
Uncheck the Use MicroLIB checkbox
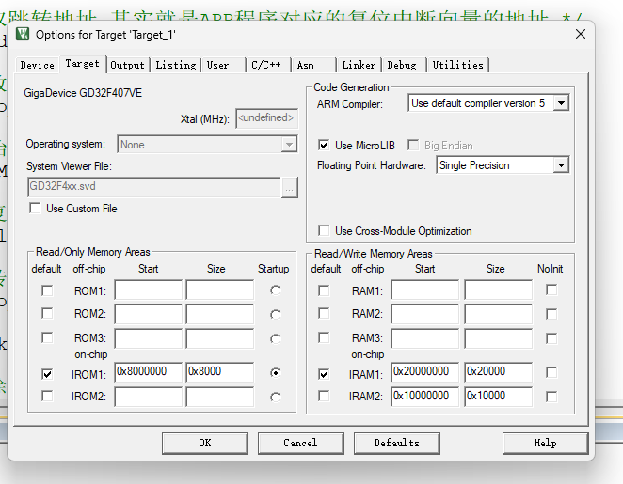324,145
